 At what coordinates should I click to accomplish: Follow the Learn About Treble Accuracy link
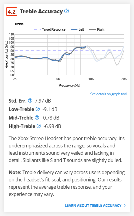click(93, 205)
